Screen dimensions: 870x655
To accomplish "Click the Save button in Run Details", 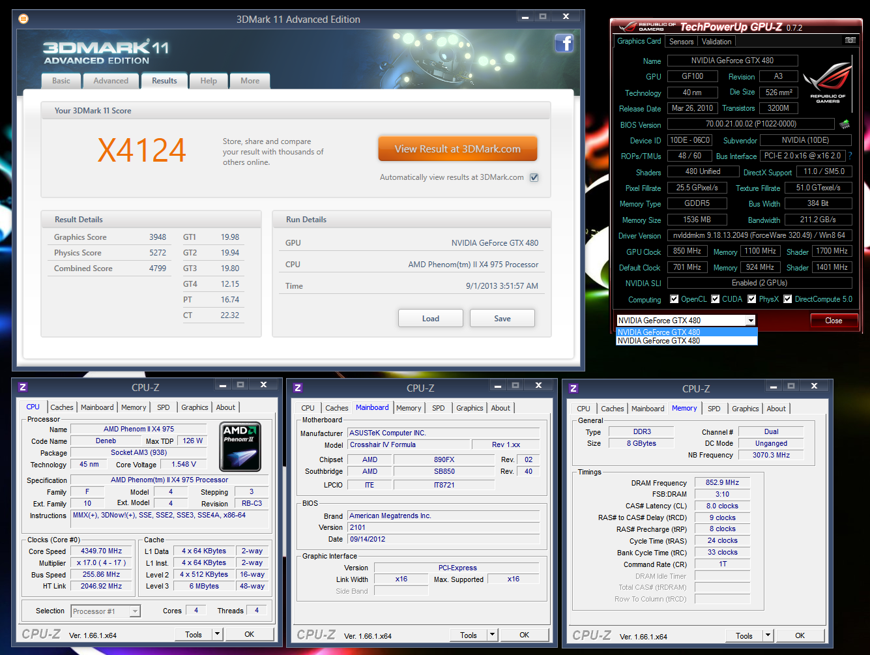I will (502, 319).
